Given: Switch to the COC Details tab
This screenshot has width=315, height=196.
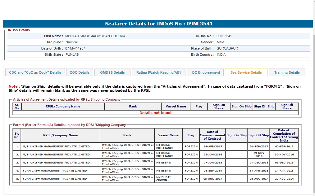Looking at the screenshot, I should click(80, 72).
